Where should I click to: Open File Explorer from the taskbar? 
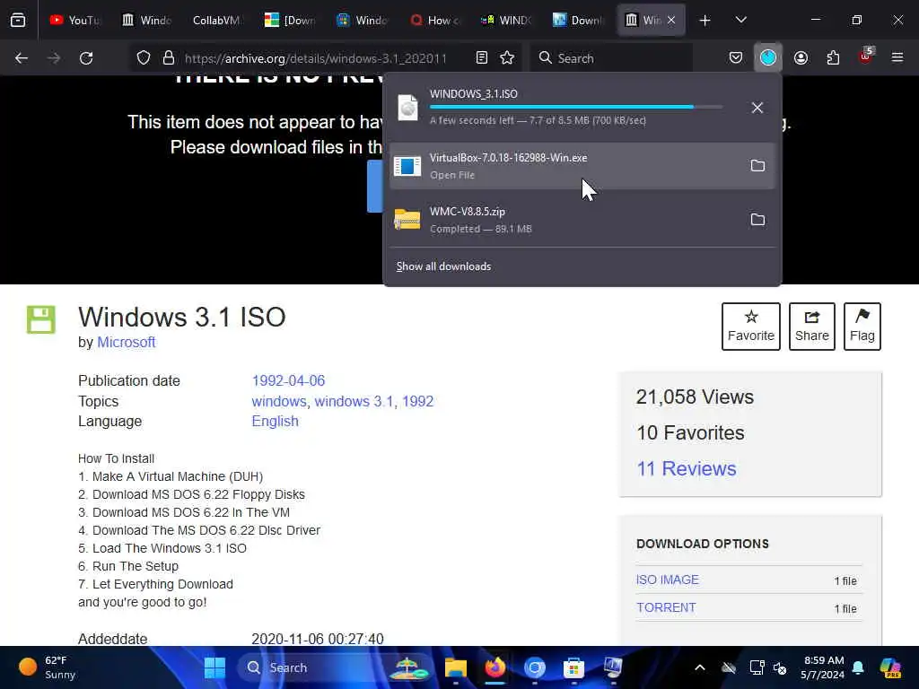coord(455,667)
